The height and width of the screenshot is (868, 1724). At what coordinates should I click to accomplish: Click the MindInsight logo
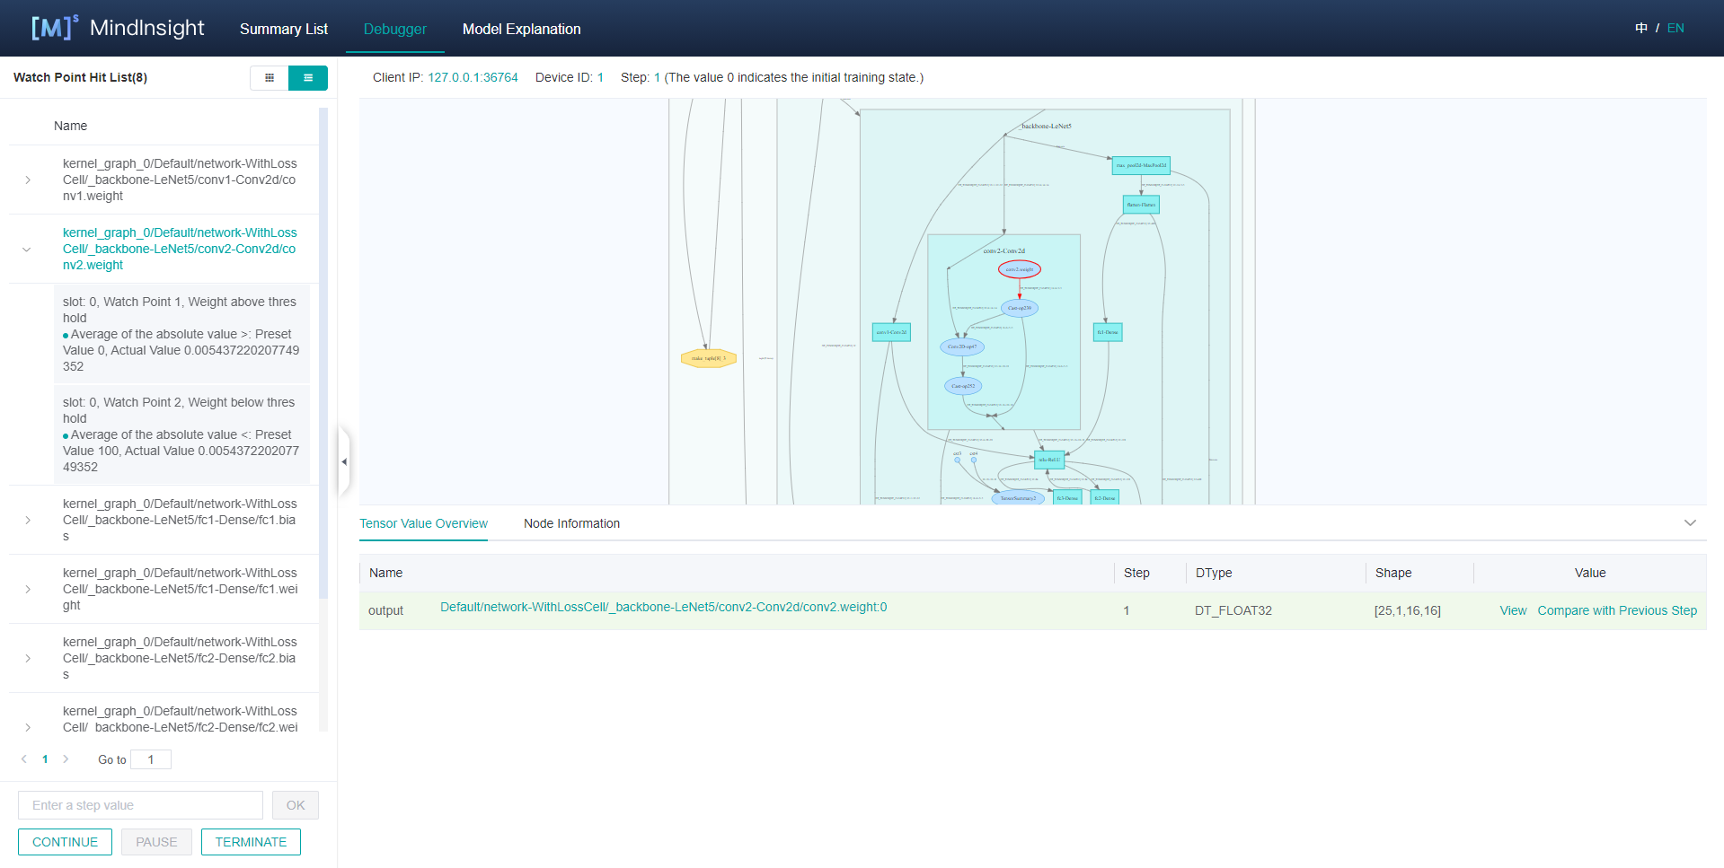(118, 28)
